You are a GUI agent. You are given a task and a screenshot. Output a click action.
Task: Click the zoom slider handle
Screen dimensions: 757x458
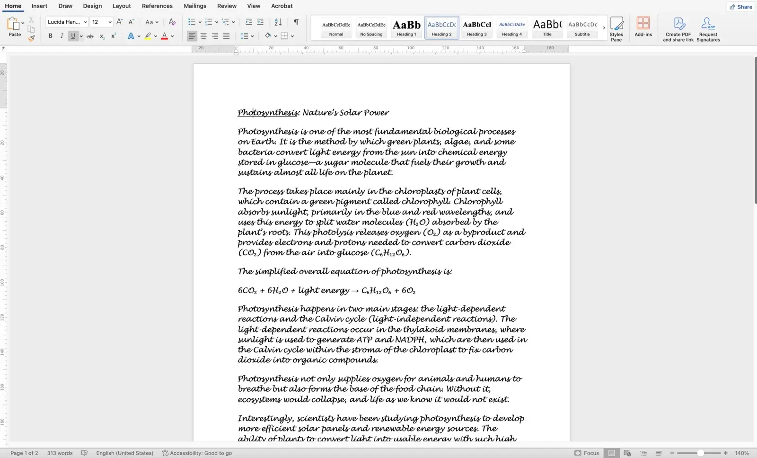point(701,453)
